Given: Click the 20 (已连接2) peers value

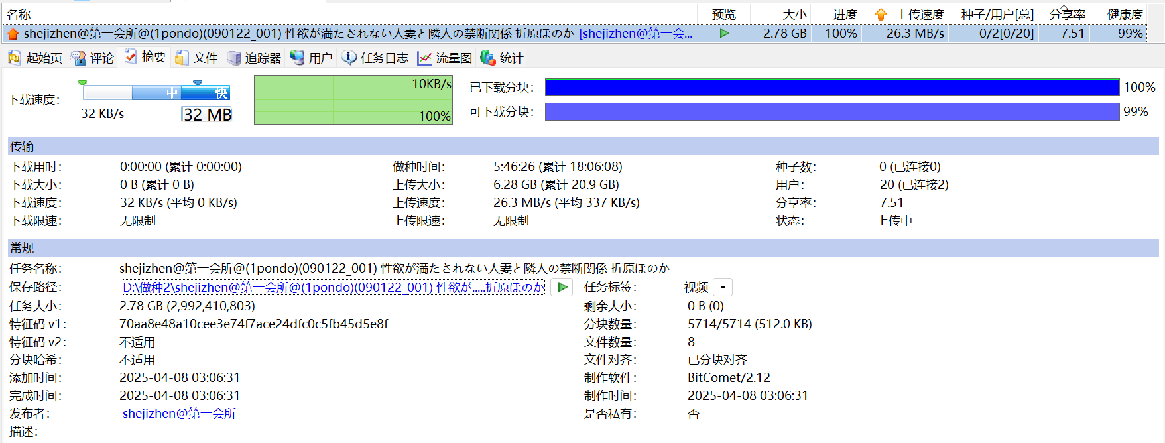Looking at the screenshot, I should (914, 184).
